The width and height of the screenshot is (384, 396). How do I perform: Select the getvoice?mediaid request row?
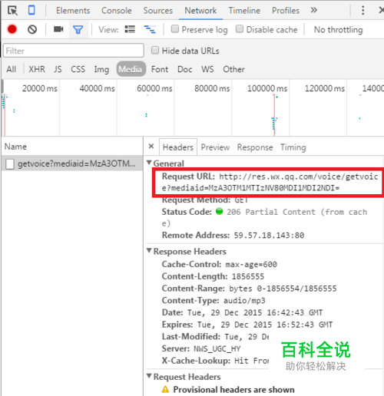72,163
